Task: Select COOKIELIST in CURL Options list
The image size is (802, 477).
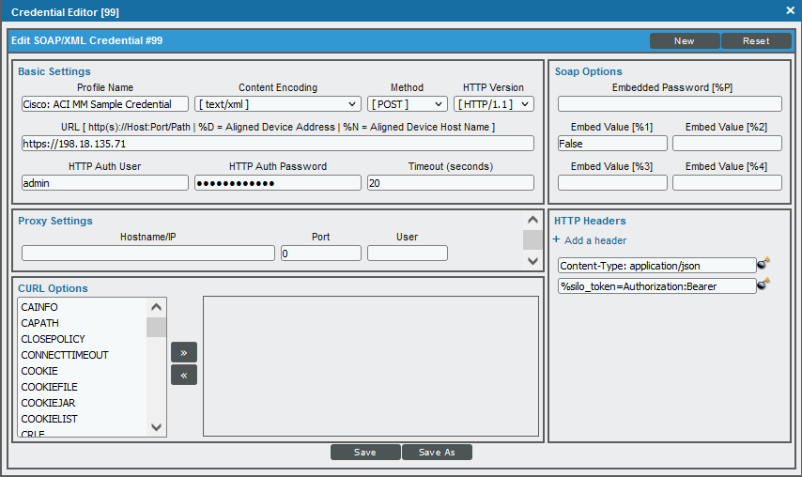Action: (x=82, y=419)
